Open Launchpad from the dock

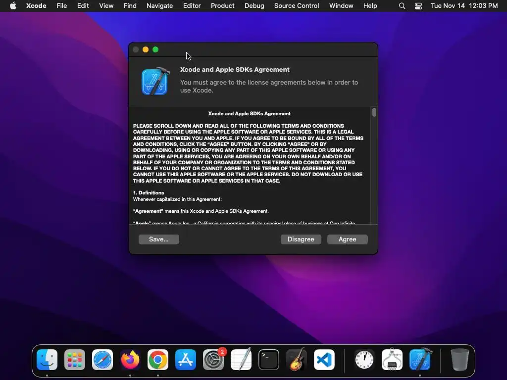pyautogui.click(x=75, y=360)
